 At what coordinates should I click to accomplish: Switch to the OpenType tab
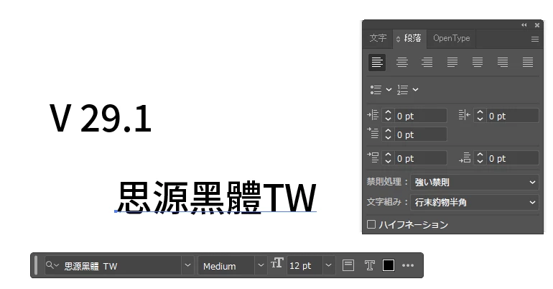(x=452, y=38)
